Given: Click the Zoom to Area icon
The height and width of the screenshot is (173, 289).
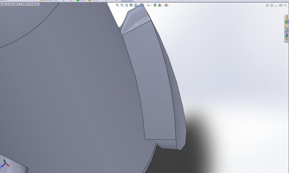Looking at the screenshot, I should [x=122, y=5].
